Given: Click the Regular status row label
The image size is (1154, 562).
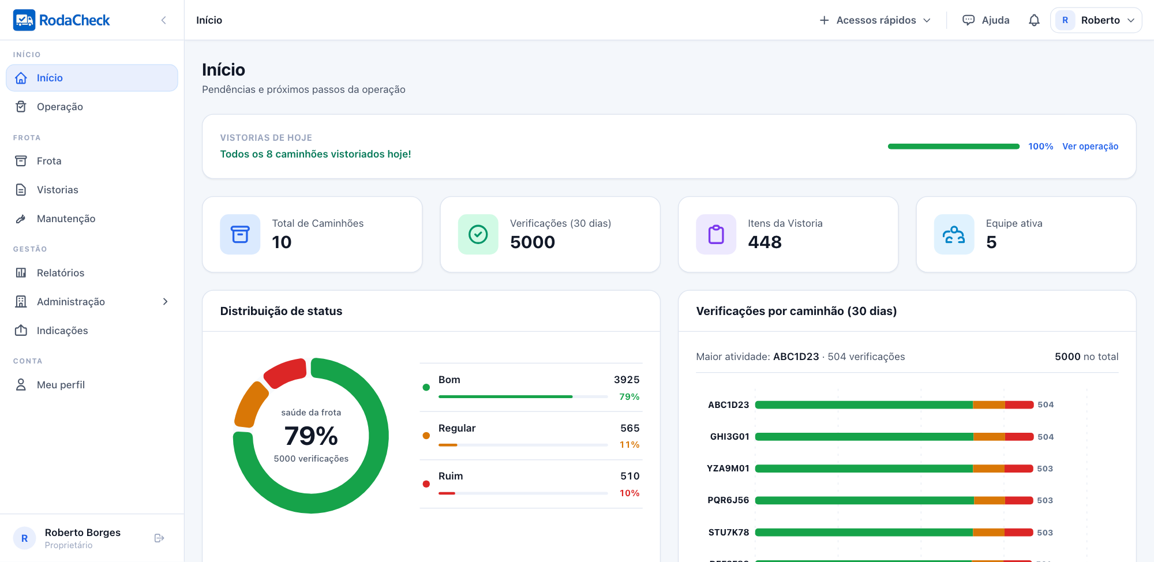Looking at the screenshot, I should 457,428.
